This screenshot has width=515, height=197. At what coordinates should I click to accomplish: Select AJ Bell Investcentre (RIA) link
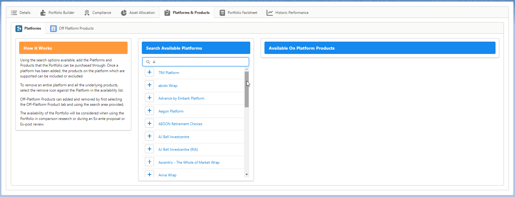(178, 150)
